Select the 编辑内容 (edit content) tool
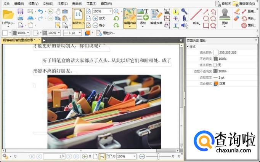 130,17
